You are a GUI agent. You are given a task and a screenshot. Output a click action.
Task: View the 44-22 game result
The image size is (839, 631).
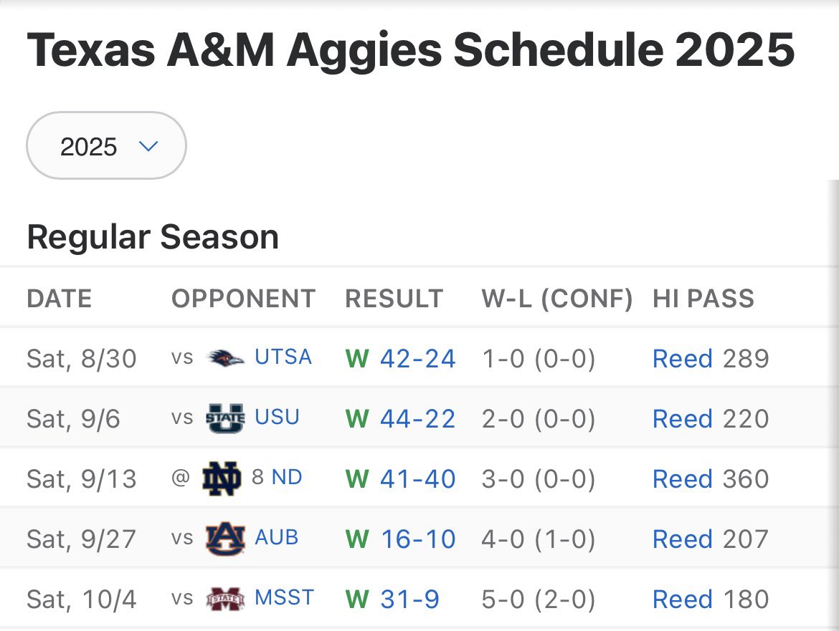click(417, 419)
